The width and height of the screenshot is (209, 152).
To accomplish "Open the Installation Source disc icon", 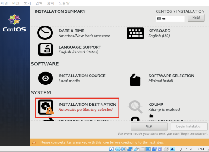I will coord(46,78).
